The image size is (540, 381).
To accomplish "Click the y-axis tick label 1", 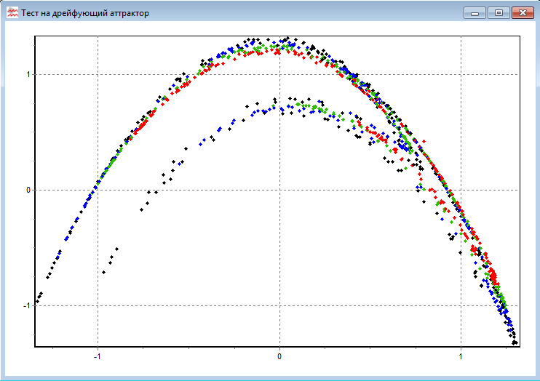I will tap(28, 75).
